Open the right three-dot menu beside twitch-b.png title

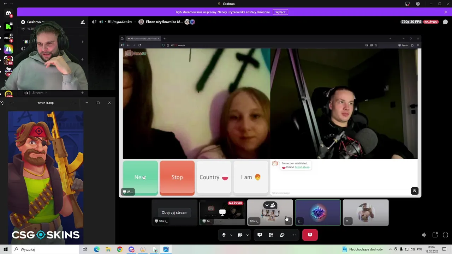pyautogui.click(x=73, y=103)
